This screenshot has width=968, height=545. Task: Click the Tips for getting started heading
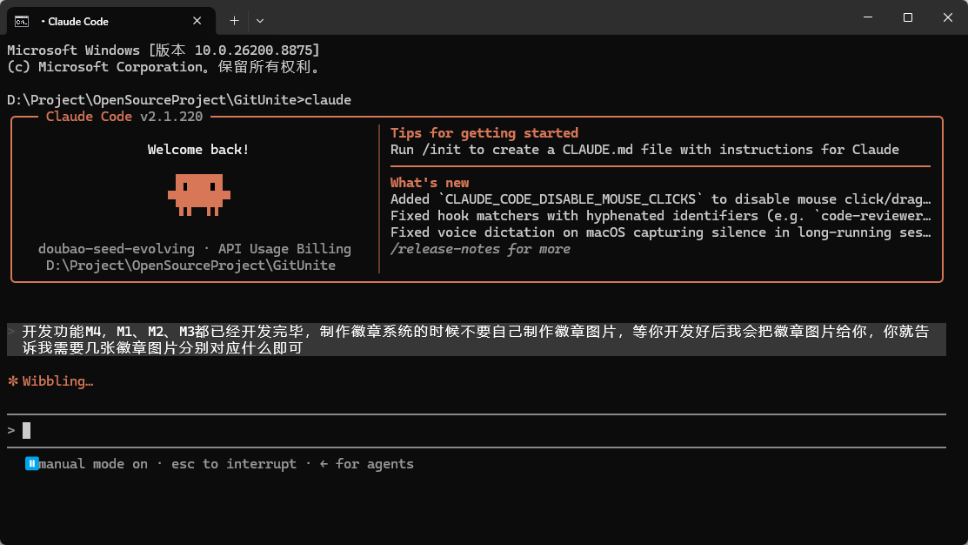coord(484,133)
